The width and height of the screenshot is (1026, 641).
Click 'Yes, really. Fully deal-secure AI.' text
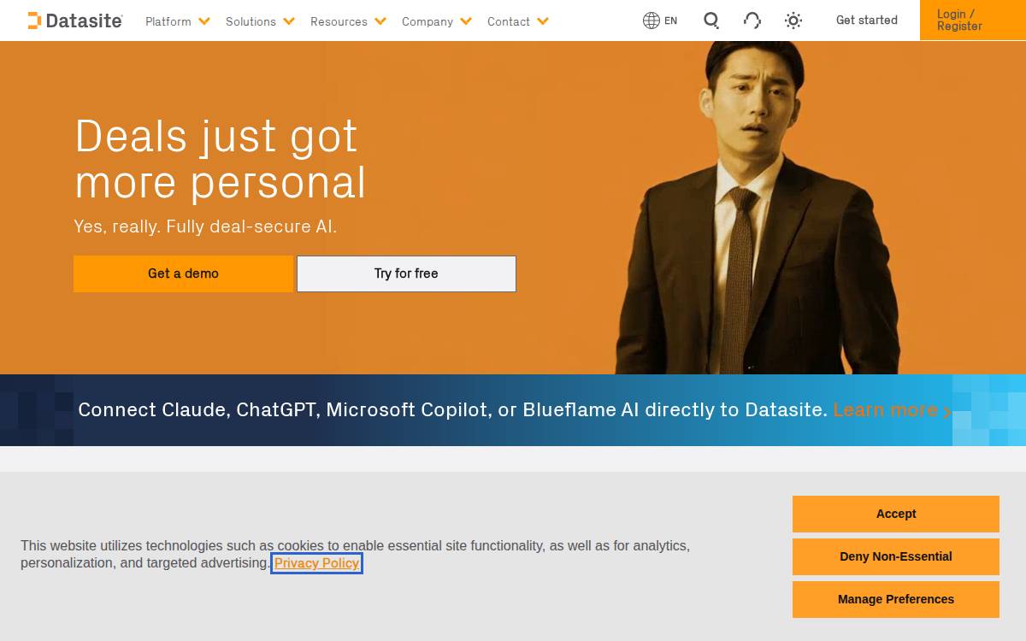[205, 226]
